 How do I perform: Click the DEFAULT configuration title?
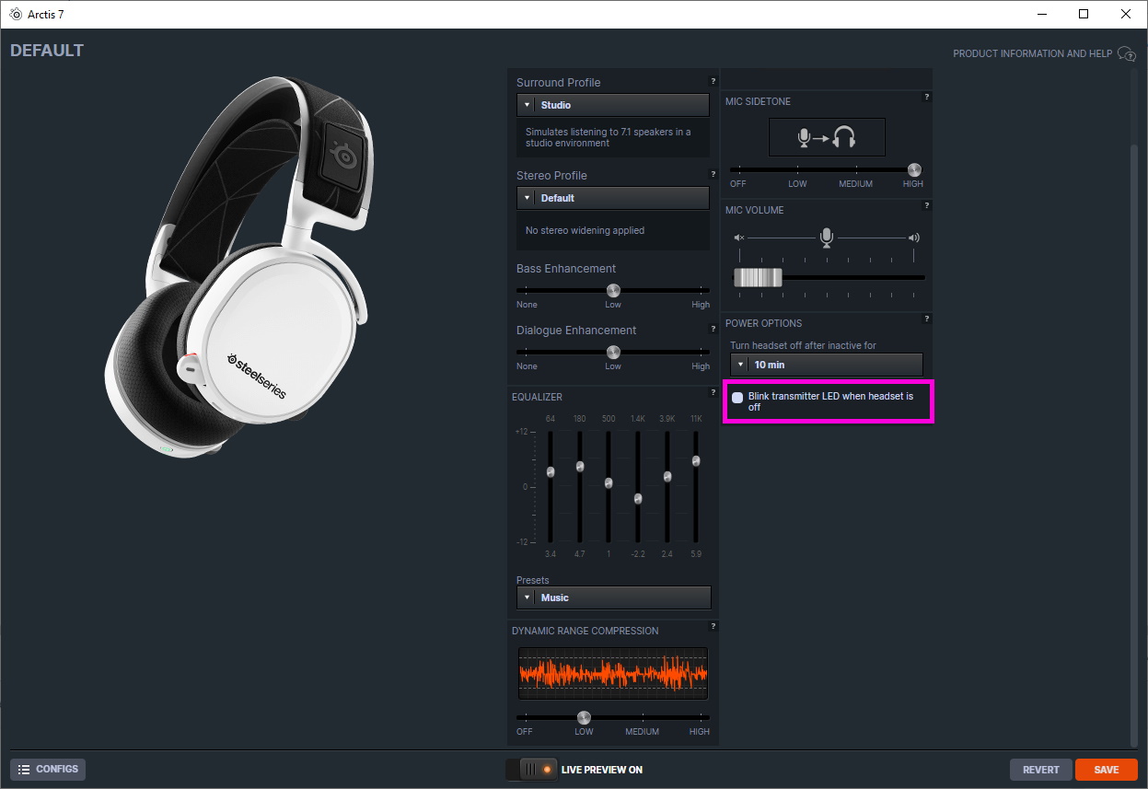click(47, 51)
